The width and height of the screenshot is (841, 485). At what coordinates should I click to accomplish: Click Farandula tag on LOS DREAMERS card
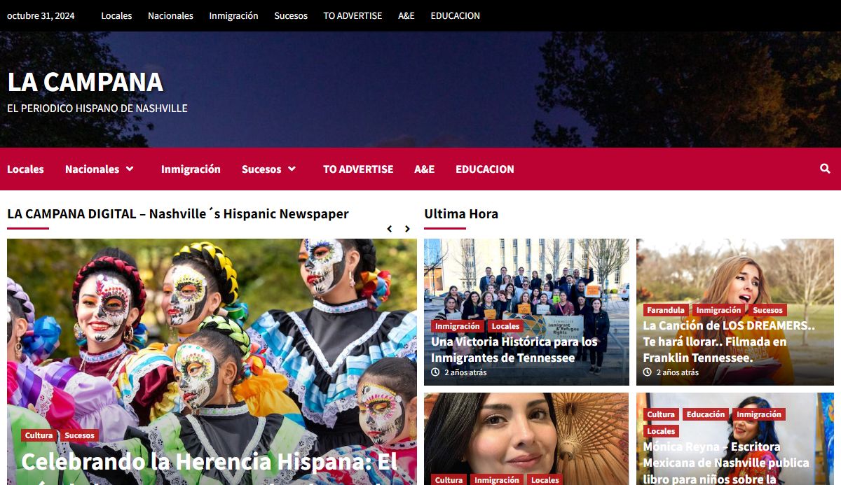click(666, 310)
